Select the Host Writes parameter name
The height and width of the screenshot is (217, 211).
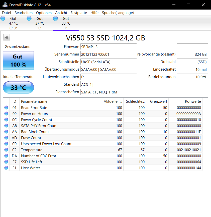[x=31, y=168]
